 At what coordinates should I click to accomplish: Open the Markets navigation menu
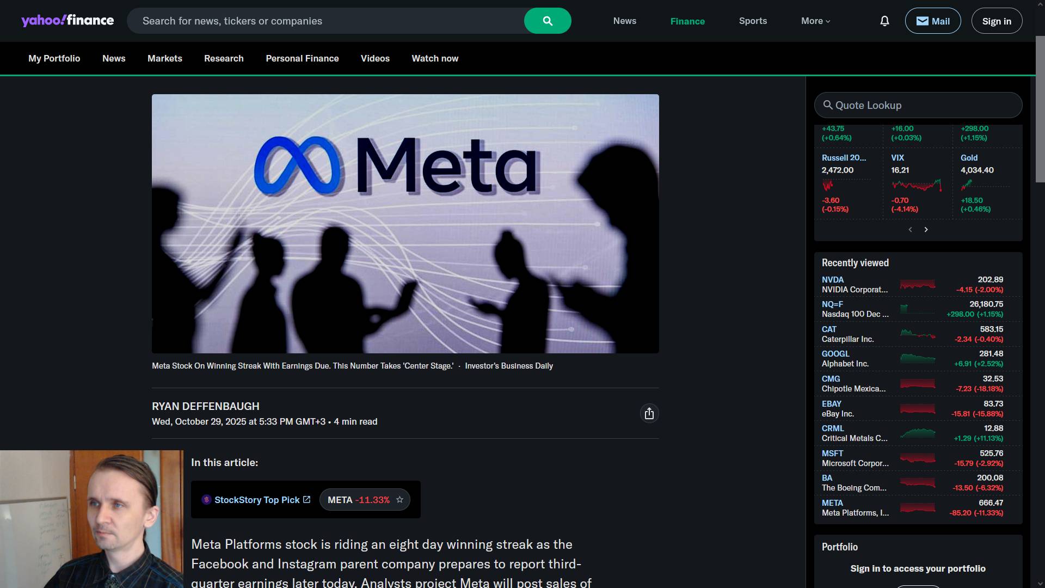[164, 58]
